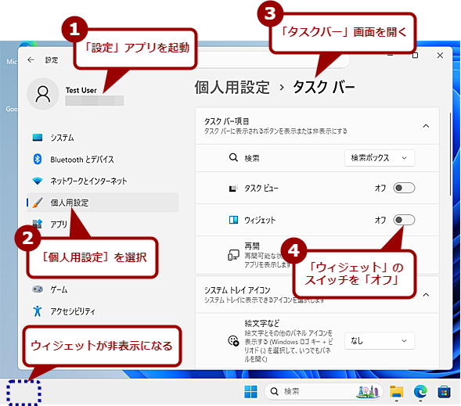This screenshot has width=461, height=406.
Task: Select 個人用設定 in the sidebar
Action: point(103,203)
